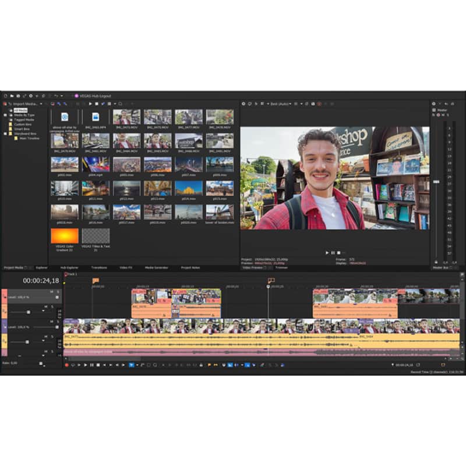Screen dimensions: 466x466
Task: Select the Main Timeline bin
Action: (30, 139)
